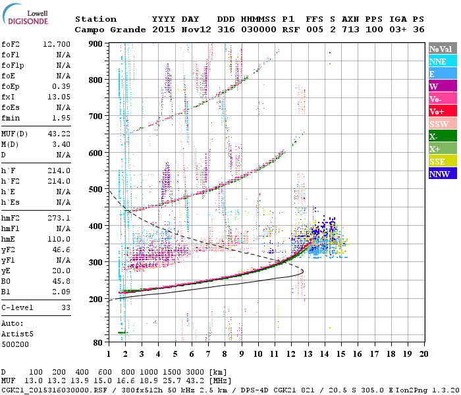Select the SSE yellow legend swatch

443,161
